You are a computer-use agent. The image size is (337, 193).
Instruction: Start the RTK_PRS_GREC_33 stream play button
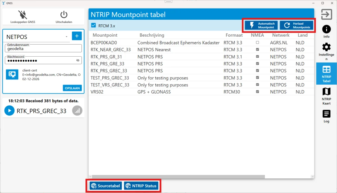click(10, 111)
